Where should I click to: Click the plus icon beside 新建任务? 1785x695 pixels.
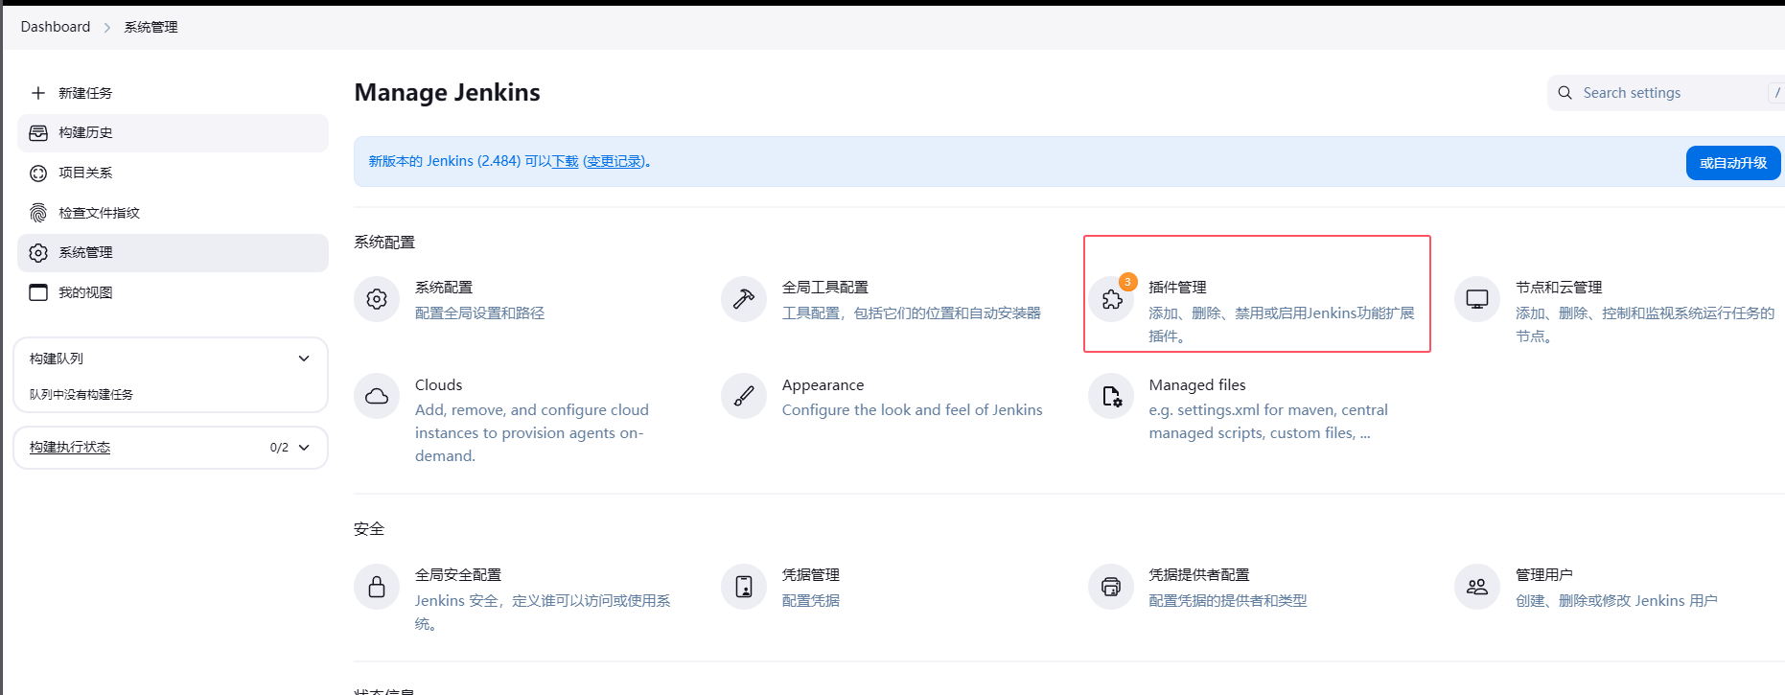[38, 93]
